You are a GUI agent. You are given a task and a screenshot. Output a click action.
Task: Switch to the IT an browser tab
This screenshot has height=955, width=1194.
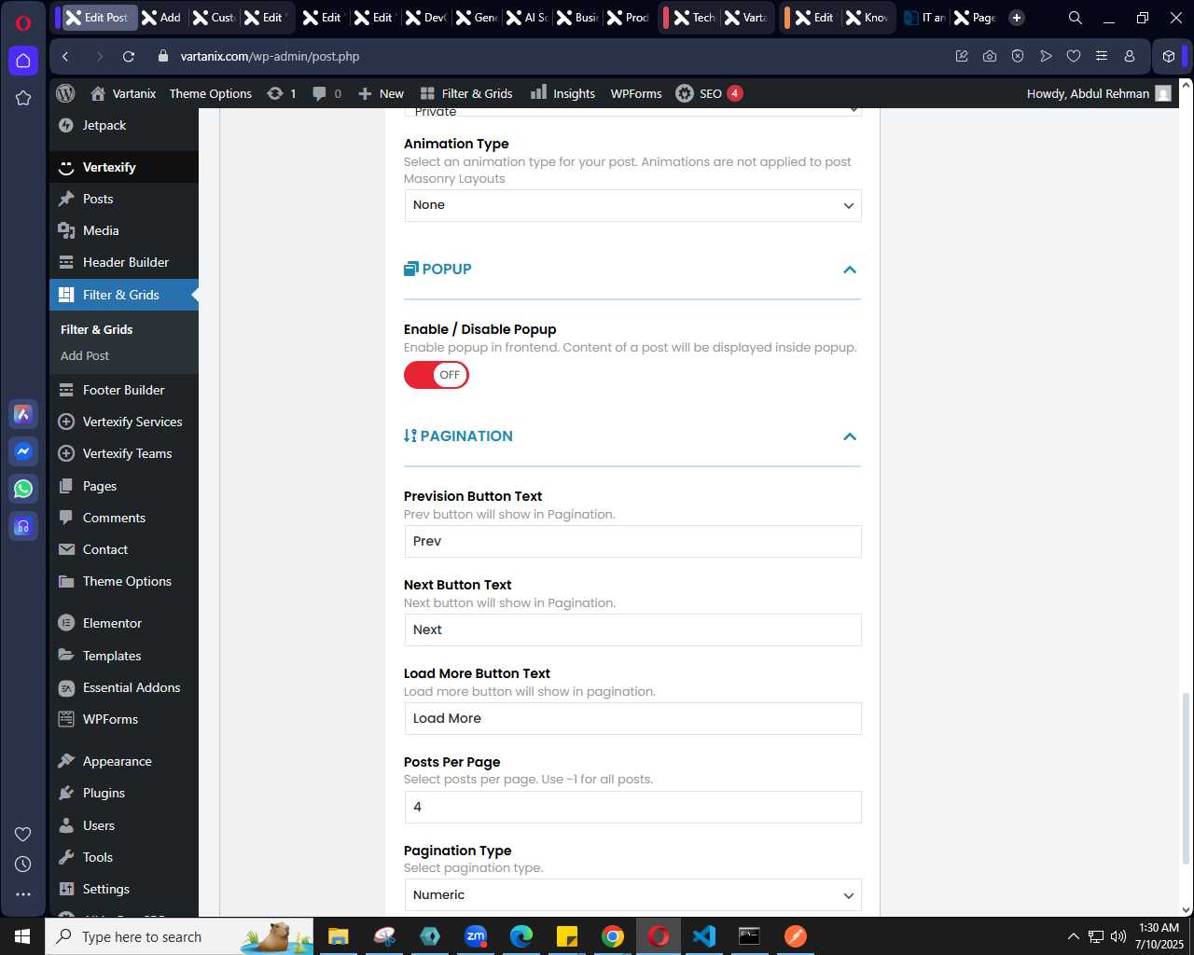[x=924, y=18]
